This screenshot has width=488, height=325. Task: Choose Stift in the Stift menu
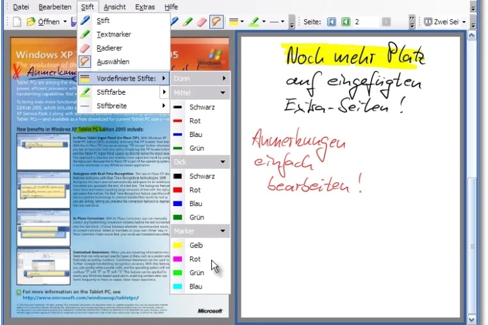click(x=124, y=20)
